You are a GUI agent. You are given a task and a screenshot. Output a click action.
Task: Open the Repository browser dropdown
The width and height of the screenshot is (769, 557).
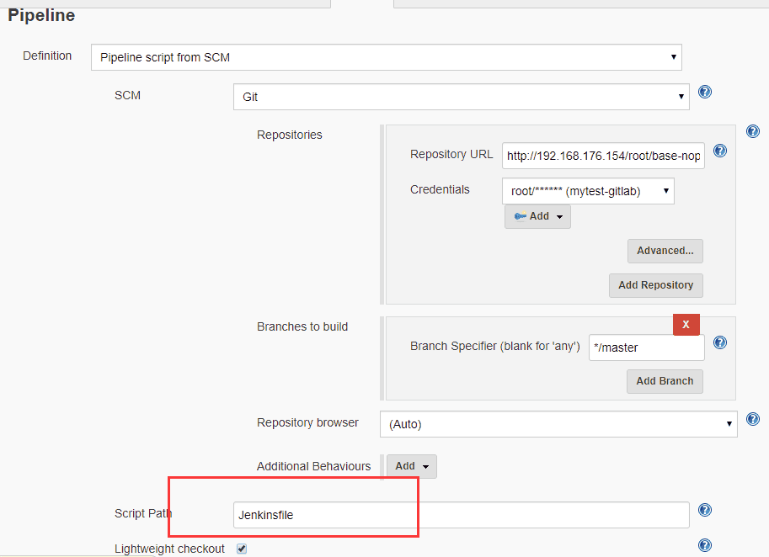[x=558, y=424]
